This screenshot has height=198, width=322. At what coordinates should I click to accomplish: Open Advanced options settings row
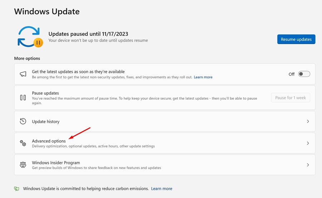[49, 141]
